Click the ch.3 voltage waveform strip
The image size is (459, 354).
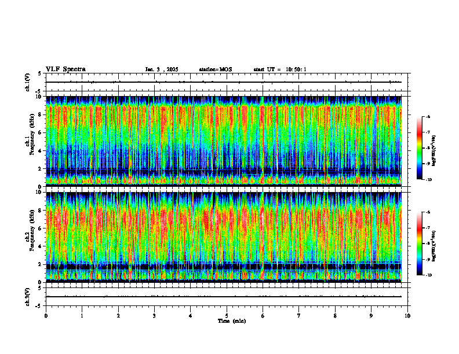pyautogui.click(x=227, y=297)
